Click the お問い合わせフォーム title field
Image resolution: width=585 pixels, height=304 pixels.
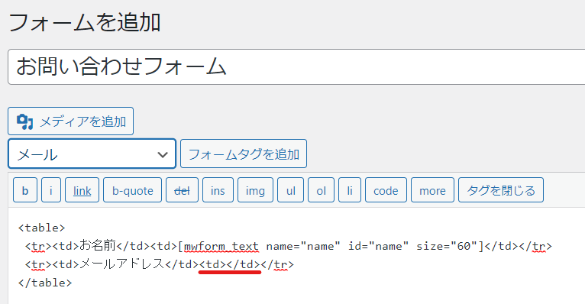coord(296,66)
